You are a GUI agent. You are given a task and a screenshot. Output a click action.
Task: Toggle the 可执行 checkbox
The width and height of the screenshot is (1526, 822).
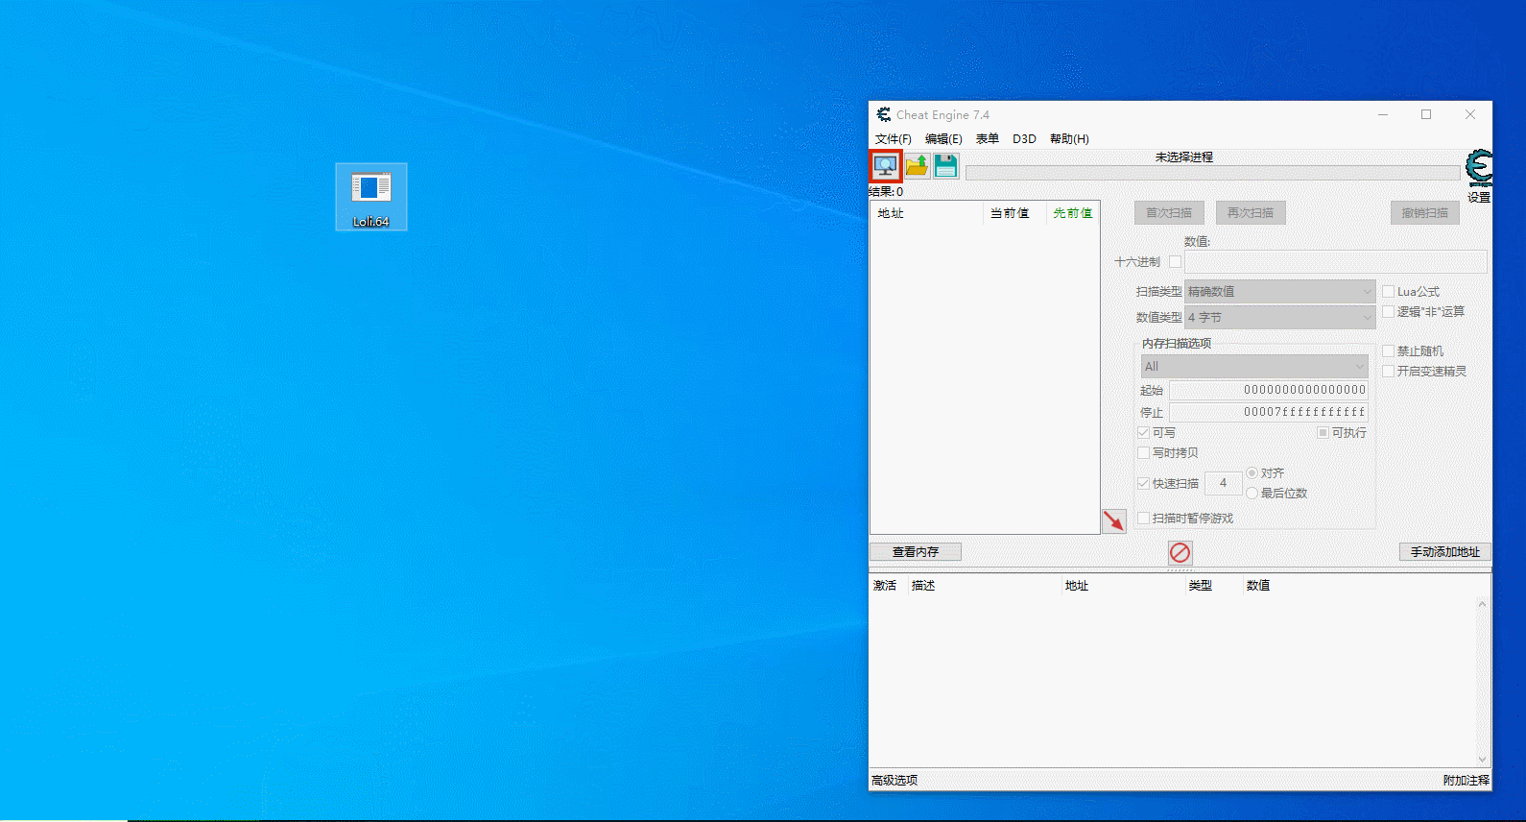click(1323, 433)
